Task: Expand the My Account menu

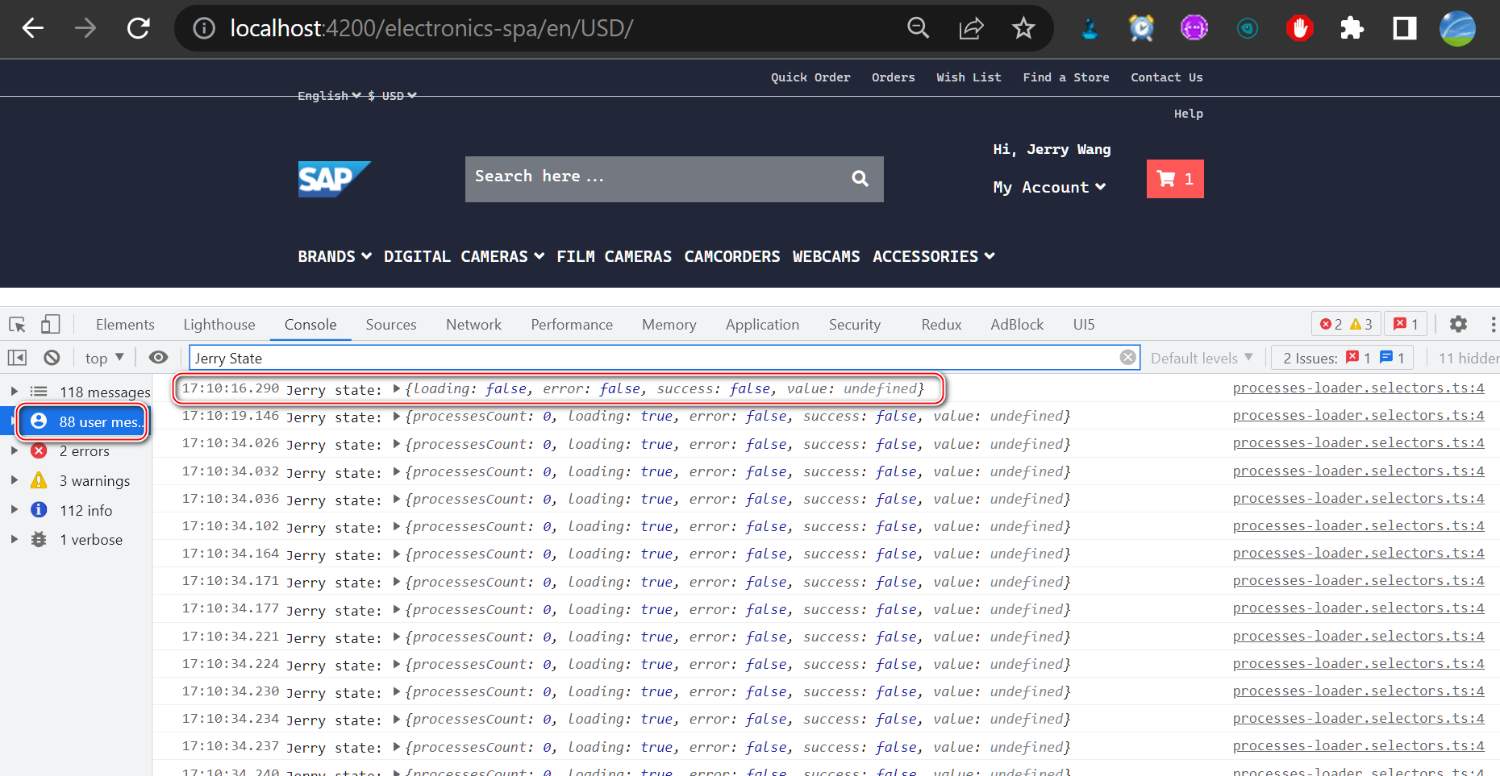Action: (x=1049, y=187)
